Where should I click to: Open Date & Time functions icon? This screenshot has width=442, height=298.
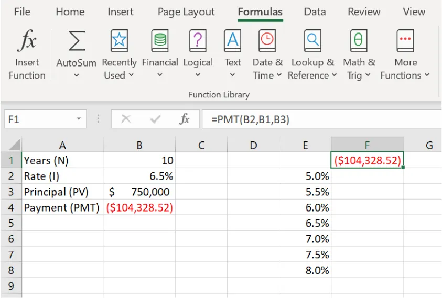[267, 41]
